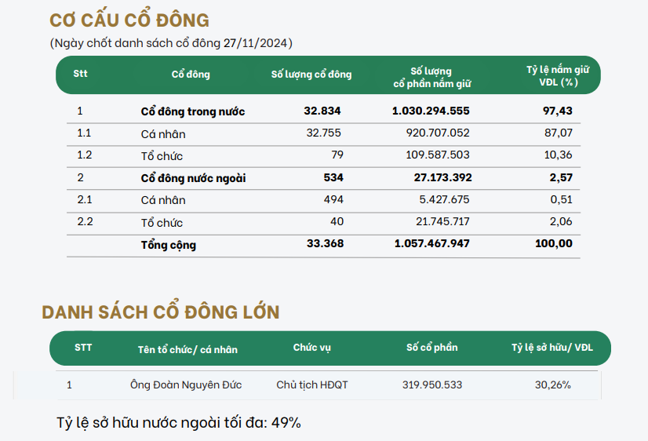Click the position 'Chủ tịch HĐQT'
The image size is (648, 441).
[x=312, y=385]
